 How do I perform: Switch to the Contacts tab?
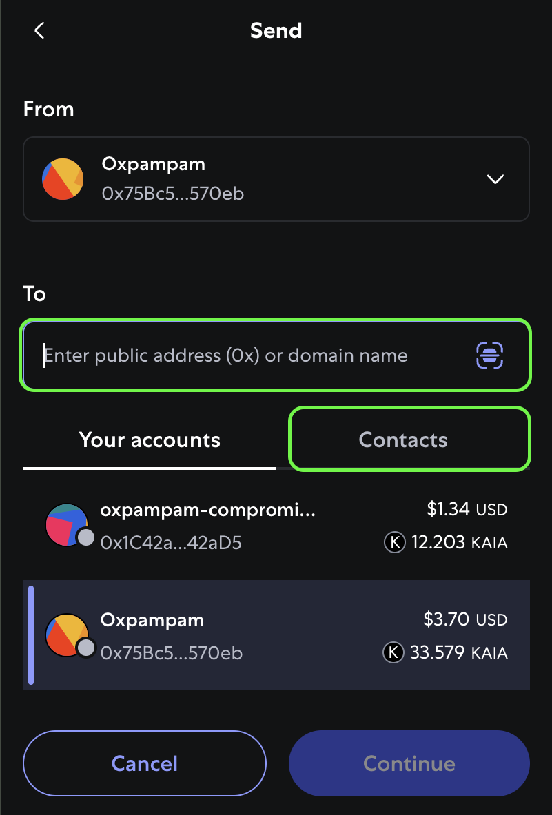(403, 440)
